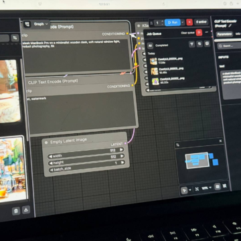Click the LATENT output dot
Viewport: 241px width, 241px height.
point(125,143)
